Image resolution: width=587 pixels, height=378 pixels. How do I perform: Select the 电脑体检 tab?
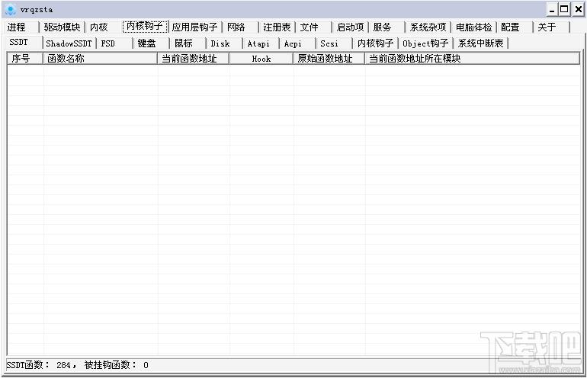point(474,27)
